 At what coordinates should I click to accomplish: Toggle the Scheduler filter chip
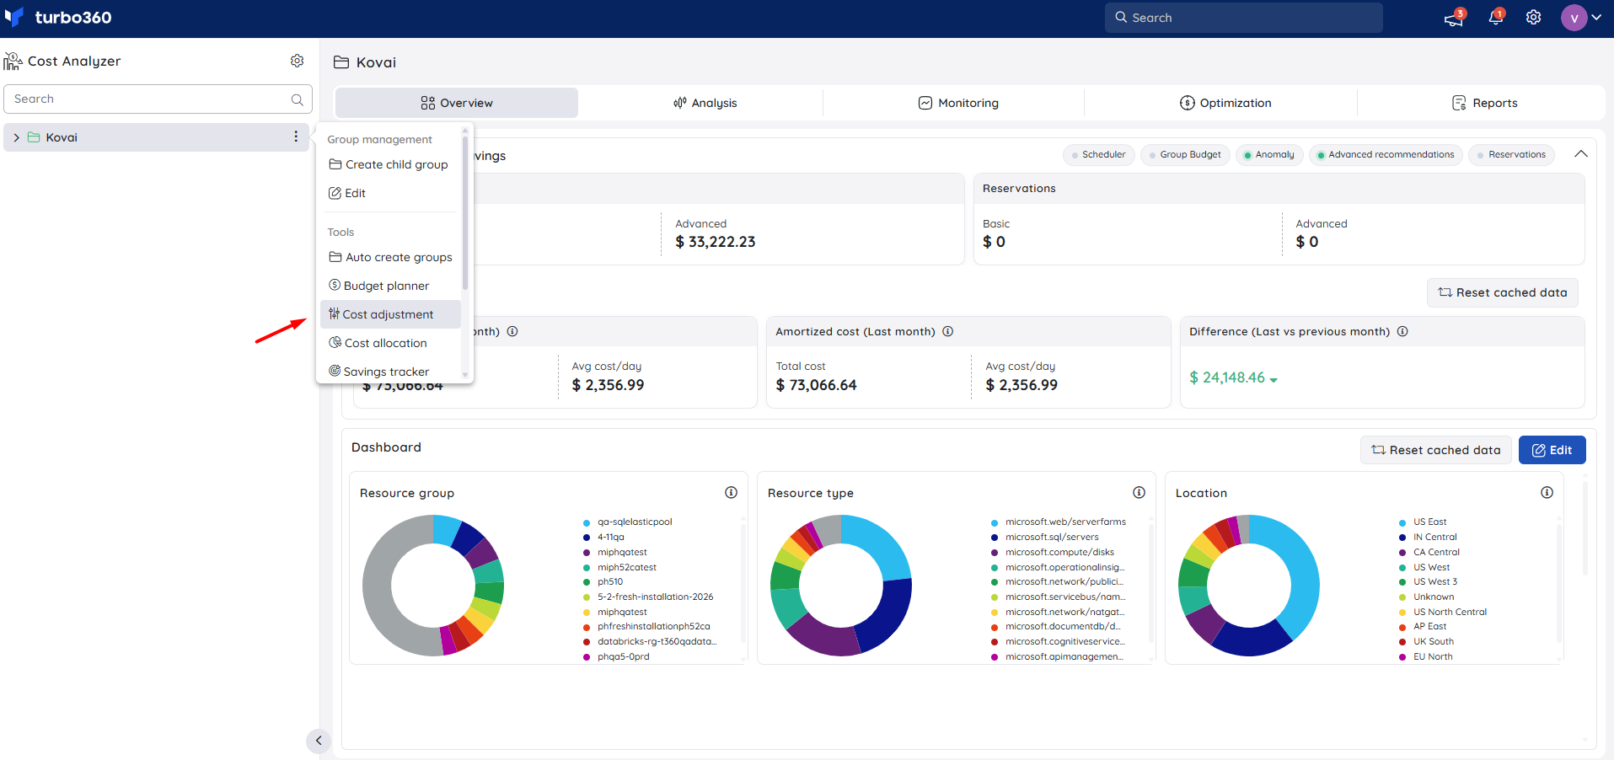(1098, 154)
